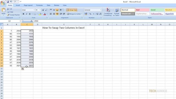Apply the Check Cell style
Viewport: 176px width, 99px height.
(128, 14)
